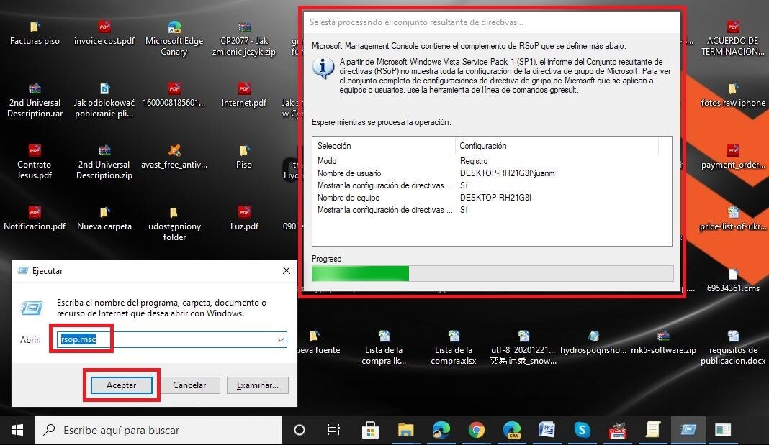
Task: Open Microsoft Edge from taskbar
Action: [x=441, y=431]
